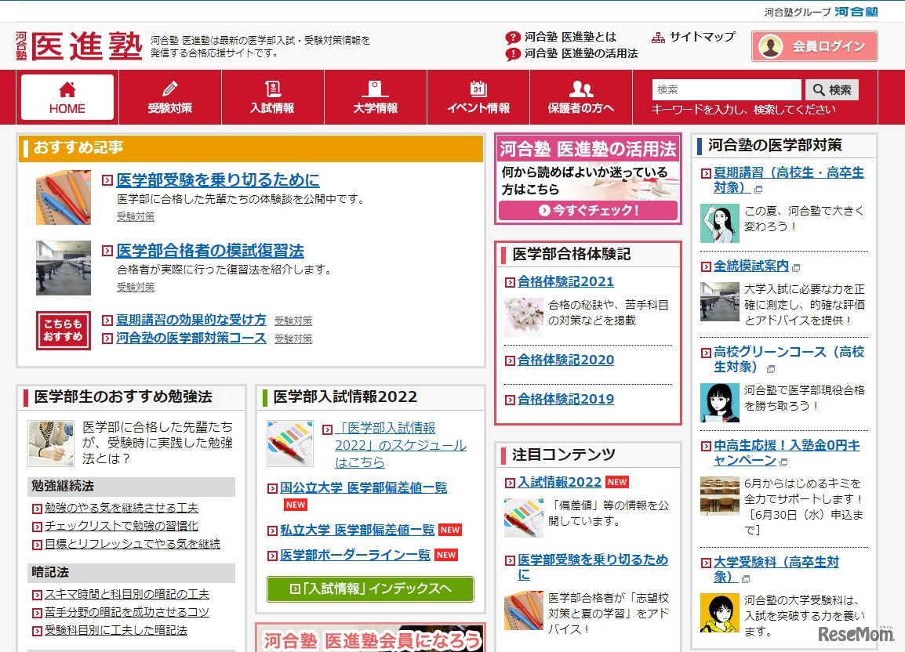Open article 医学部合格者の模試復習法

(210, 251)
